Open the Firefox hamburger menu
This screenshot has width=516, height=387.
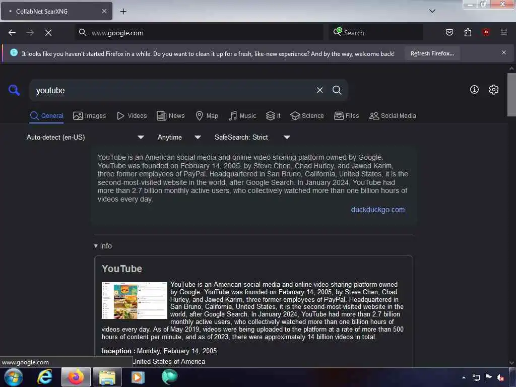(x=503, y=32)
